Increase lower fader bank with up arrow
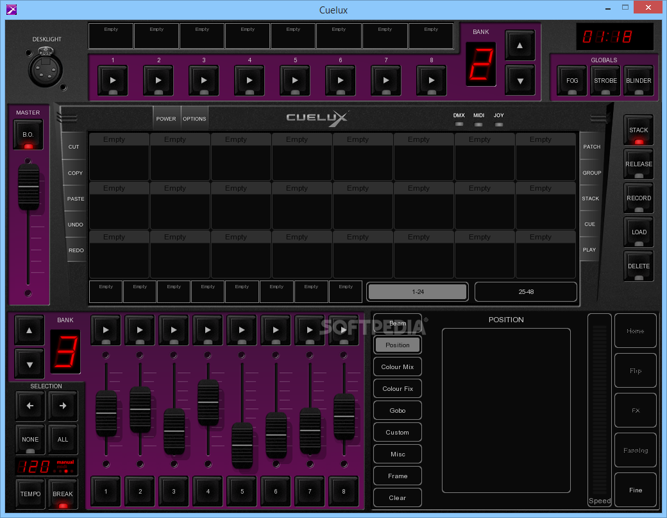667x518 pixels. click(x=30, y=331)
